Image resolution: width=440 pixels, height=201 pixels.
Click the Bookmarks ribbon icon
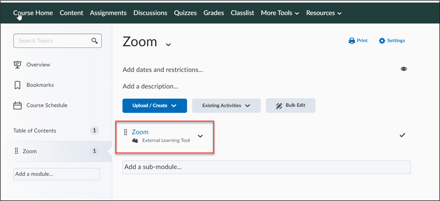tap(17, 85)
